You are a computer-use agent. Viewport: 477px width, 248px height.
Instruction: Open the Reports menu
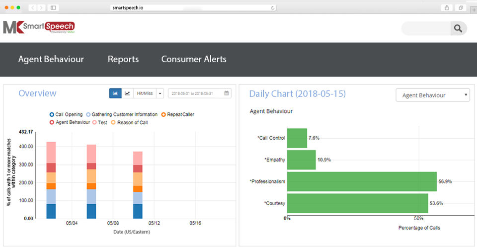[123, 59]
